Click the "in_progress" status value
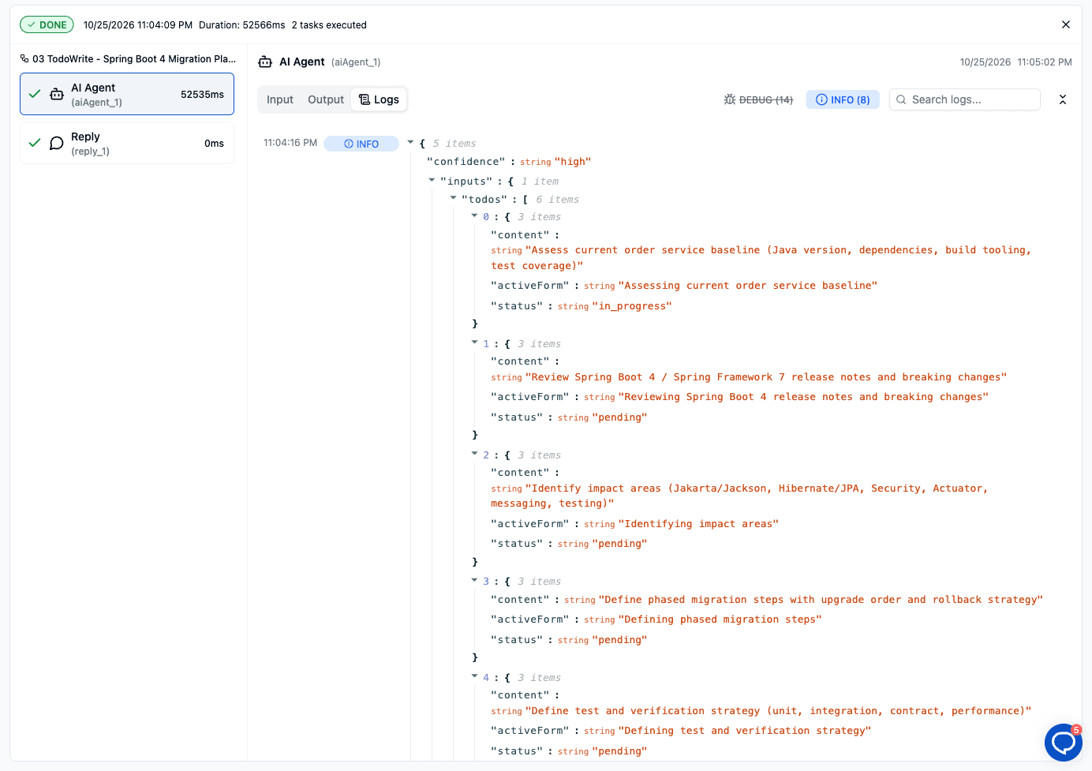Viewport: 1092px width, 771px height. 632,306
